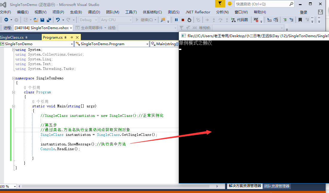Click the Open File folder icon
The height and width of the screenshot is (193, 329).
pos(36,20)
